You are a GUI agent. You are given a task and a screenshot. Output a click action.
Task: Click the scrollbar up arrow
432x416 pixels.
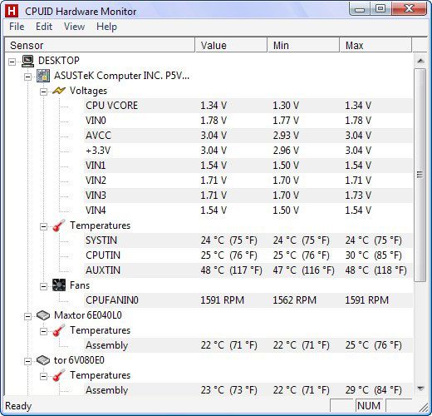[x=420, y=61]
